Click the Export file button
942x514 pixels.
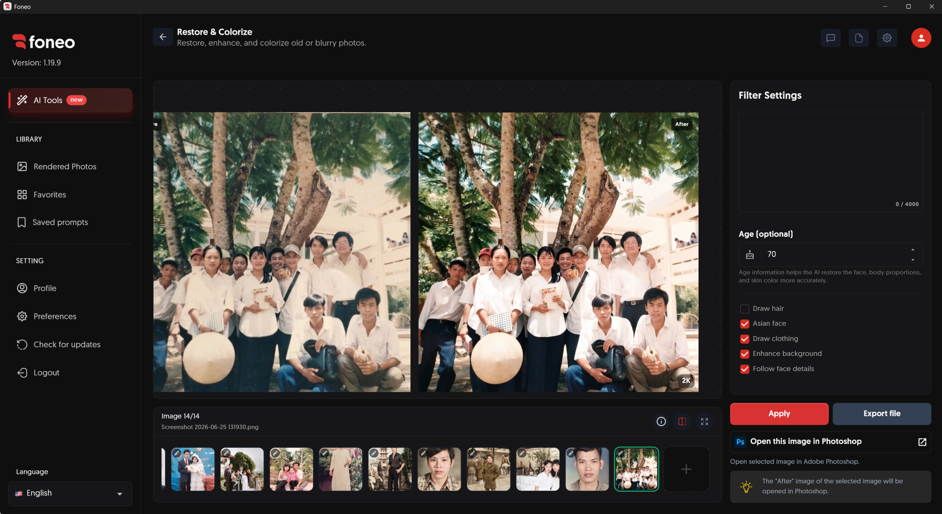(x=882, y=414)
